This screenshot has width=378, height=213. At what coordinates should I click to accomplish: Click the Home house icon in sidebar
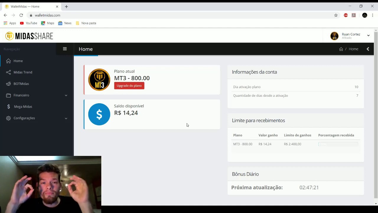(8, 61)
